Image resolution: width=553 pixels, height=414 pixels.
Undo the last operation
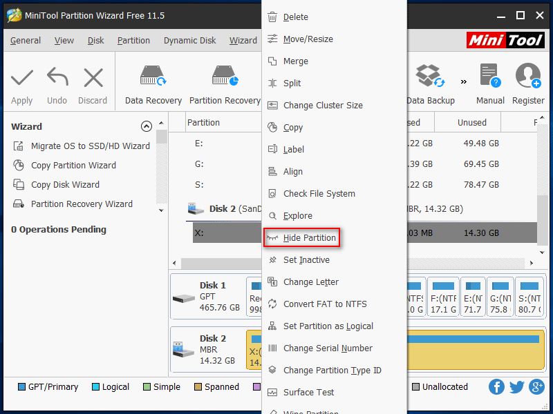click(57, 84)
